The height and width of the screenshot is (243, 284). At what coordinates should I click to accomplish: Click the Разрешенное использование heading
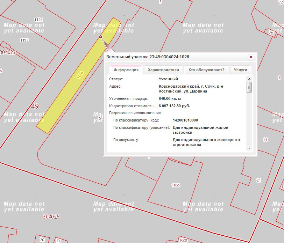tap(135, 113)
